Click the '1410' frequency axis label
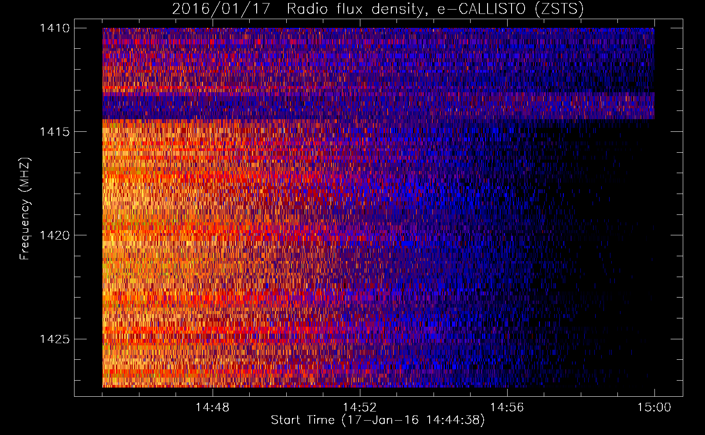The image size is (705, 435). pos(54,28)
